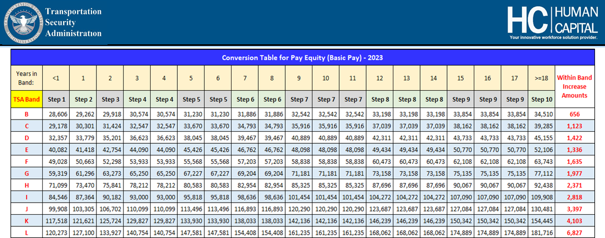Image resolution: width=605 pixels, height=238 pixels.
Task: Select band 'G' row label
Action: click(26, 173)
